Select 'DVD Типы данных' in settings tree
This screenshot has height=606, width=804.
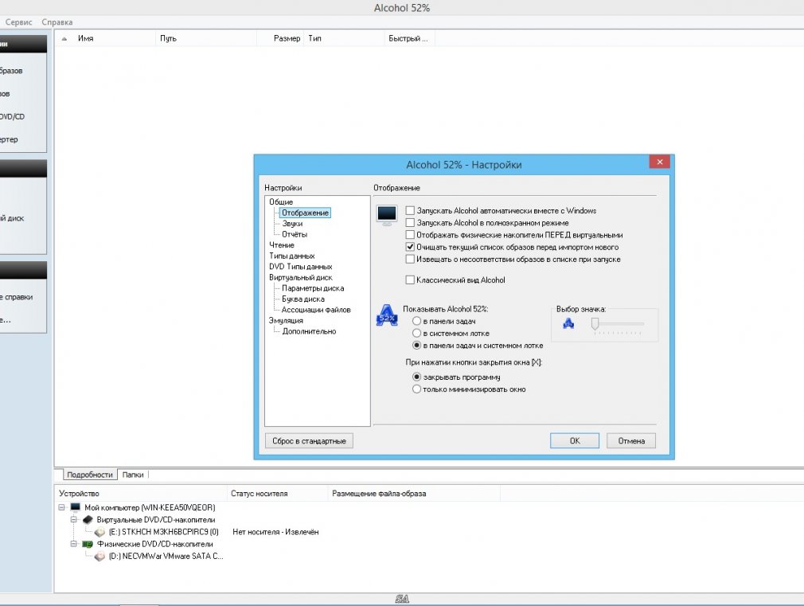point(300,267)
